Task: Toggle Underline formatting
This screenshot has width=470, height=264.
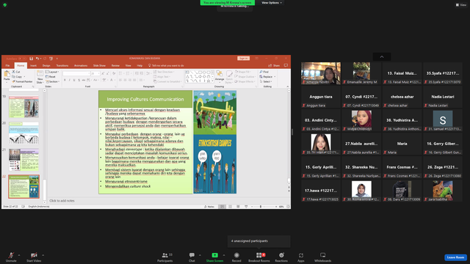Action: pos(74,80)
